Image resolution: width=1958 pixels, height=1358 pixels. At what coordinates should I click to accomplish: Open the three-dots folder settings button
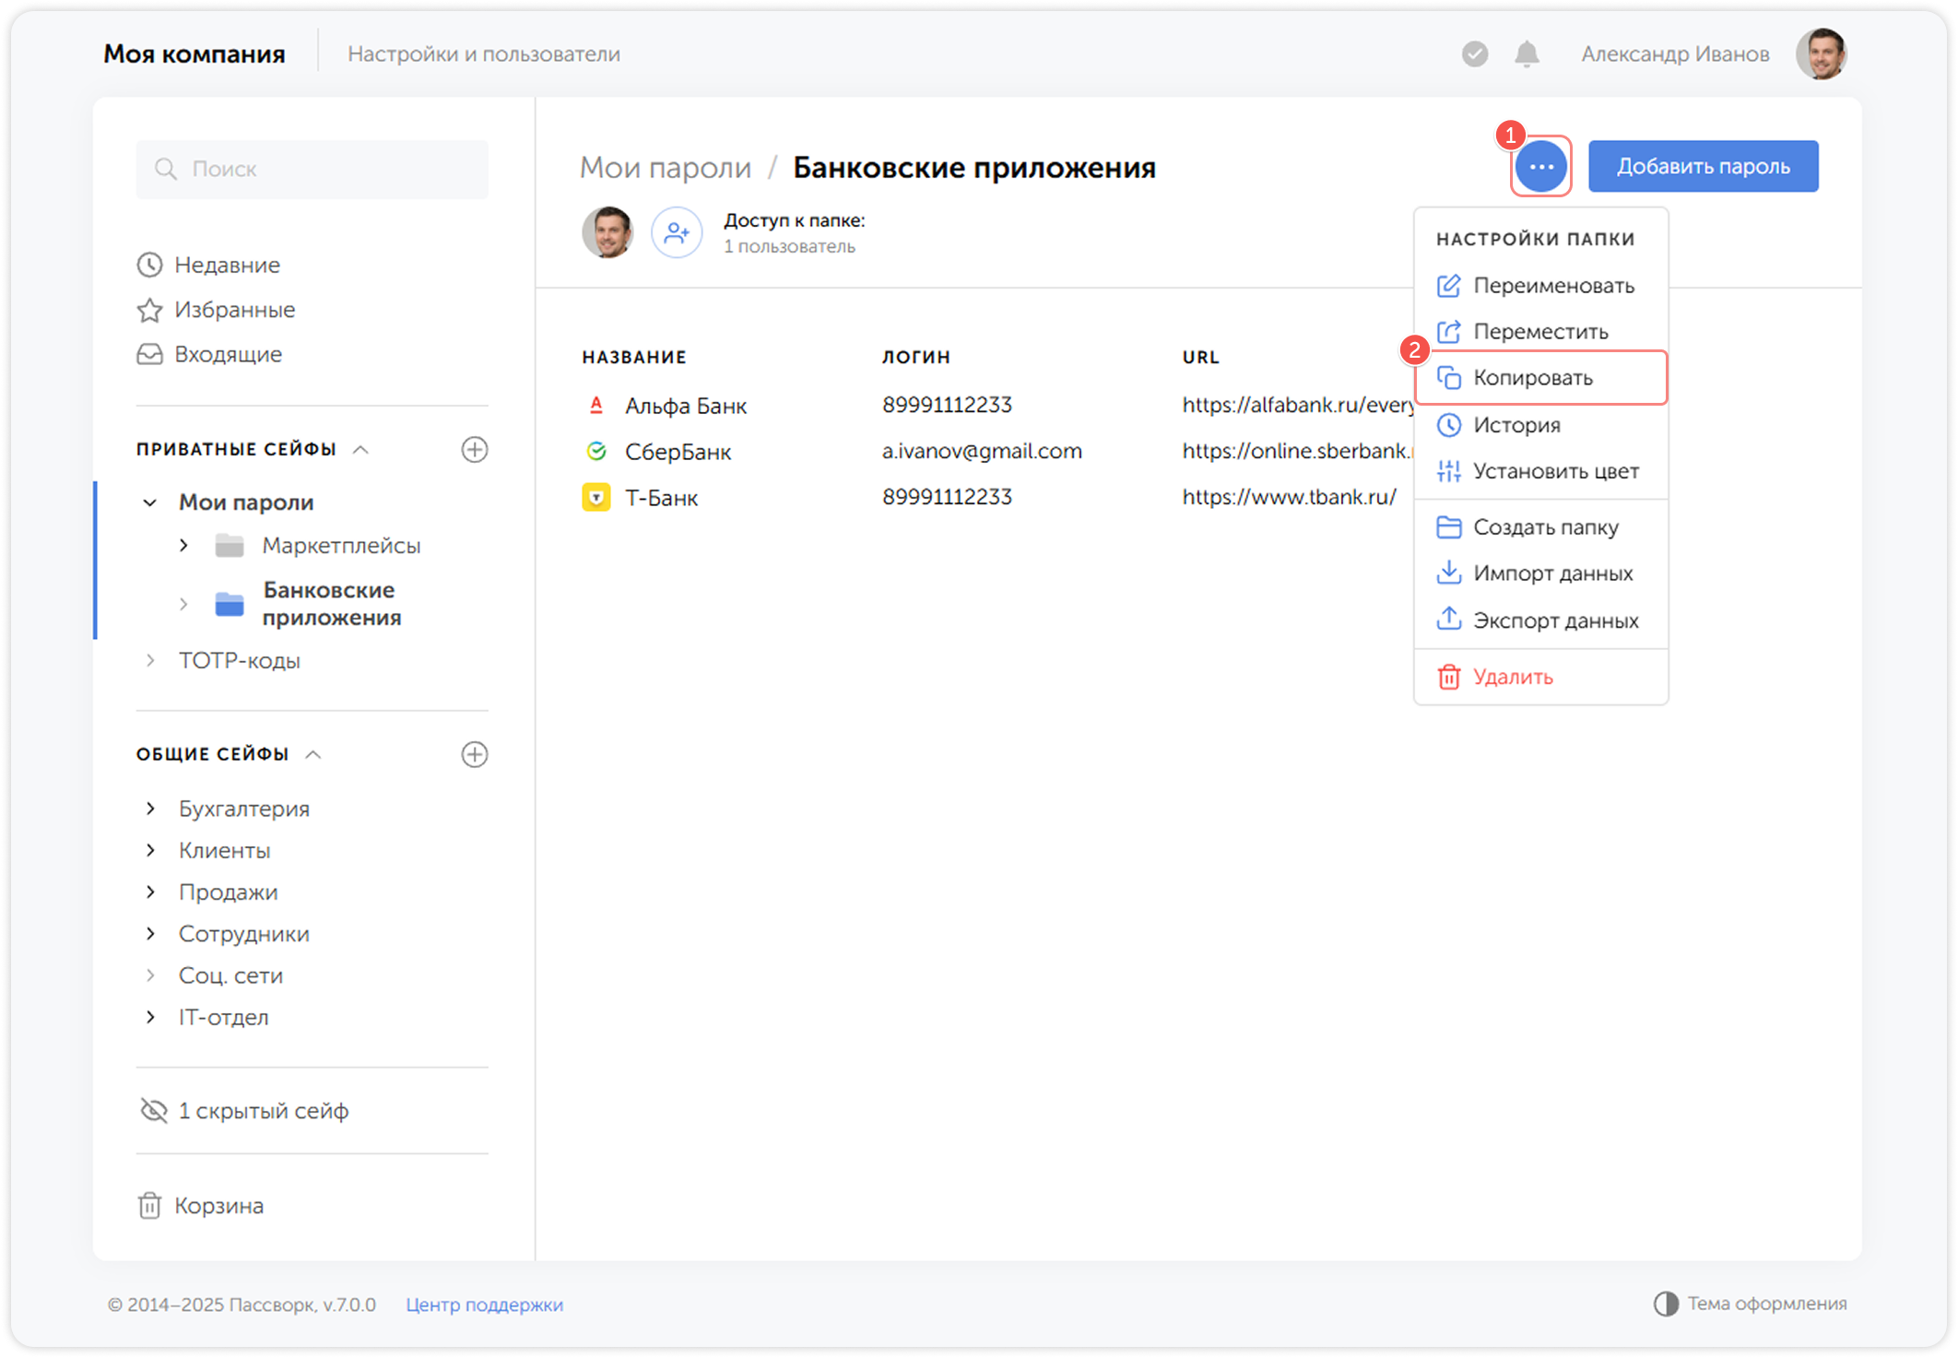click(1540, 167)
